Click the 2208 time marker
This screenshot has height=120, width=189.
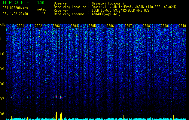point(146,26)
